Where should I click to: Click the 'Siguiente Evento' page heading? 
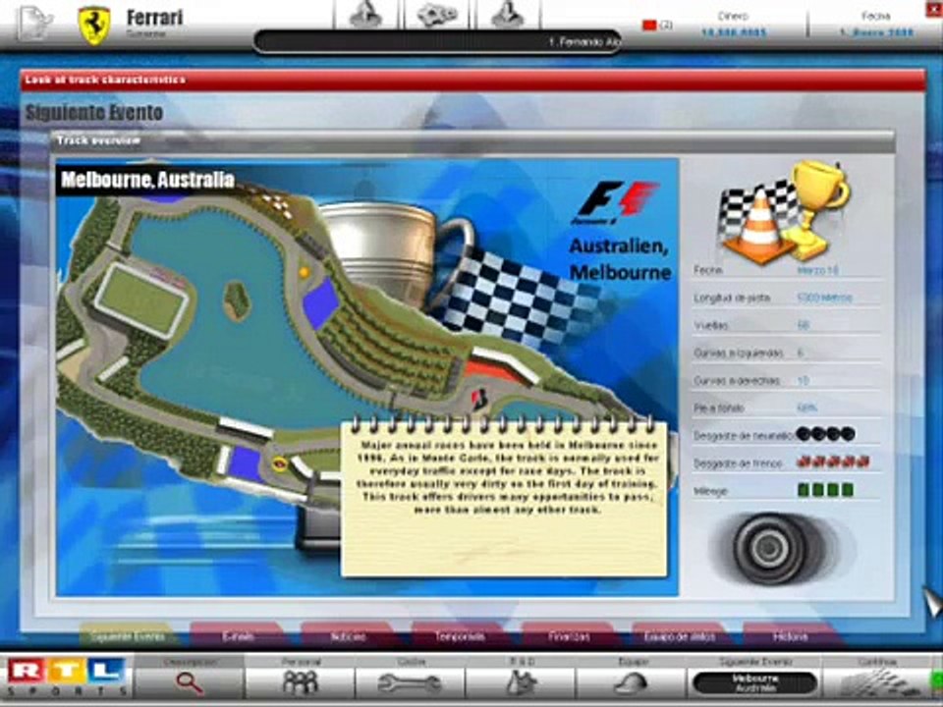[x=94, y=112]
